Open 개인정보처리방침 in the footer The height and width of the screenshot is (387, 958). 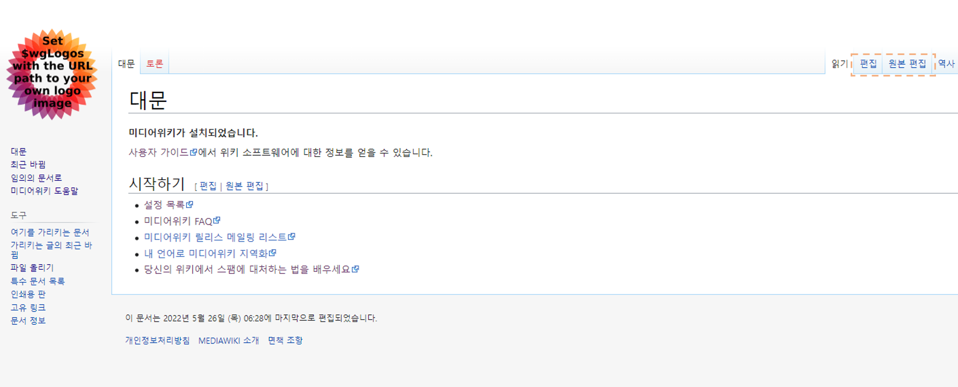(x=157, y=340)
